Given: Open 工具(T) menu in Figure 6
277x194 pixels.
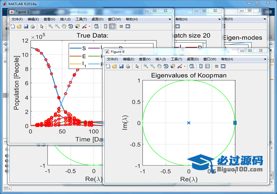Looking at the screenshot, I should (x=176, y=59).
